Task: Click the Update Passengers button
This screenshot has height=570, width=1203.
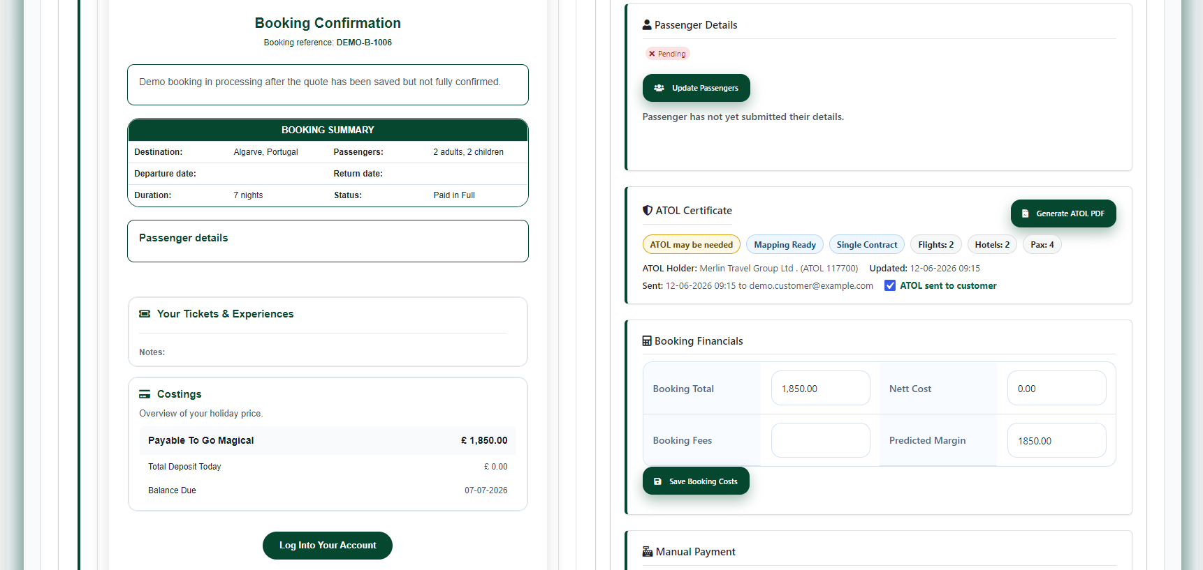Action: tap(696, 88)
